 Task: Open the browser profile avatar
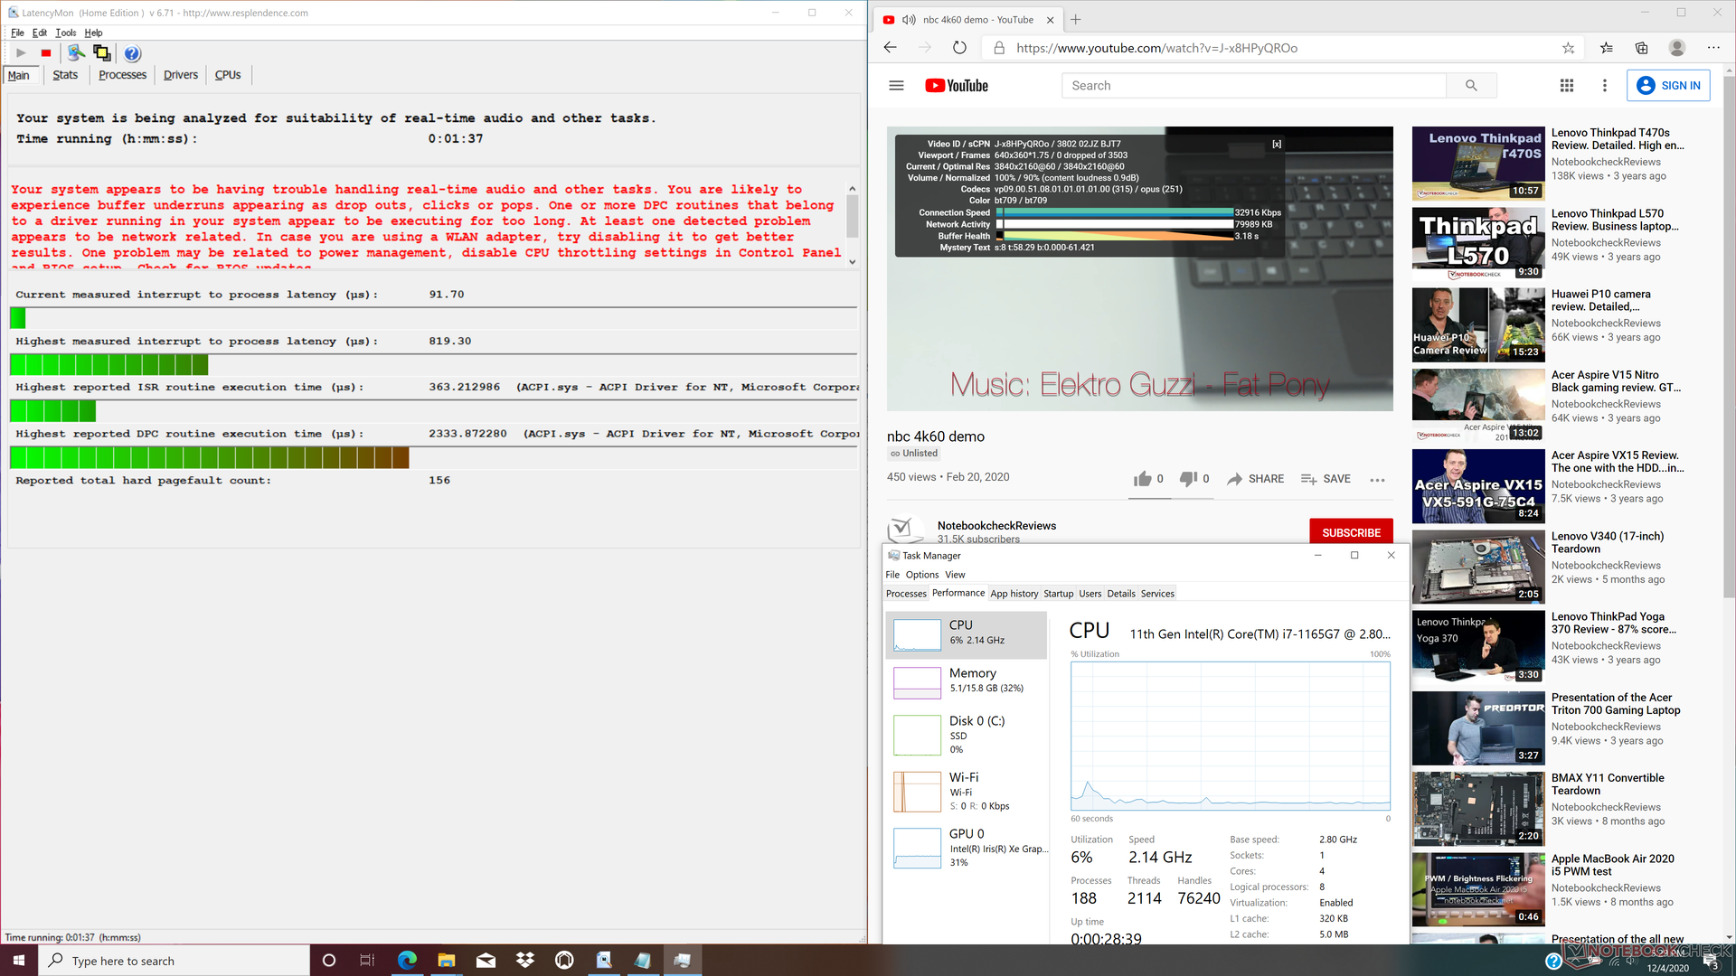[1677, 48]
